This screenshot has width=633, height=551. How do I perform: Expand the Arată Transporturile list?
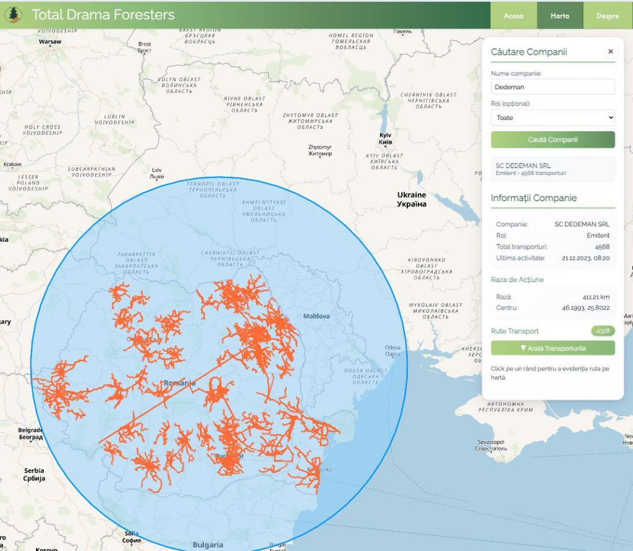pos(553,348)
